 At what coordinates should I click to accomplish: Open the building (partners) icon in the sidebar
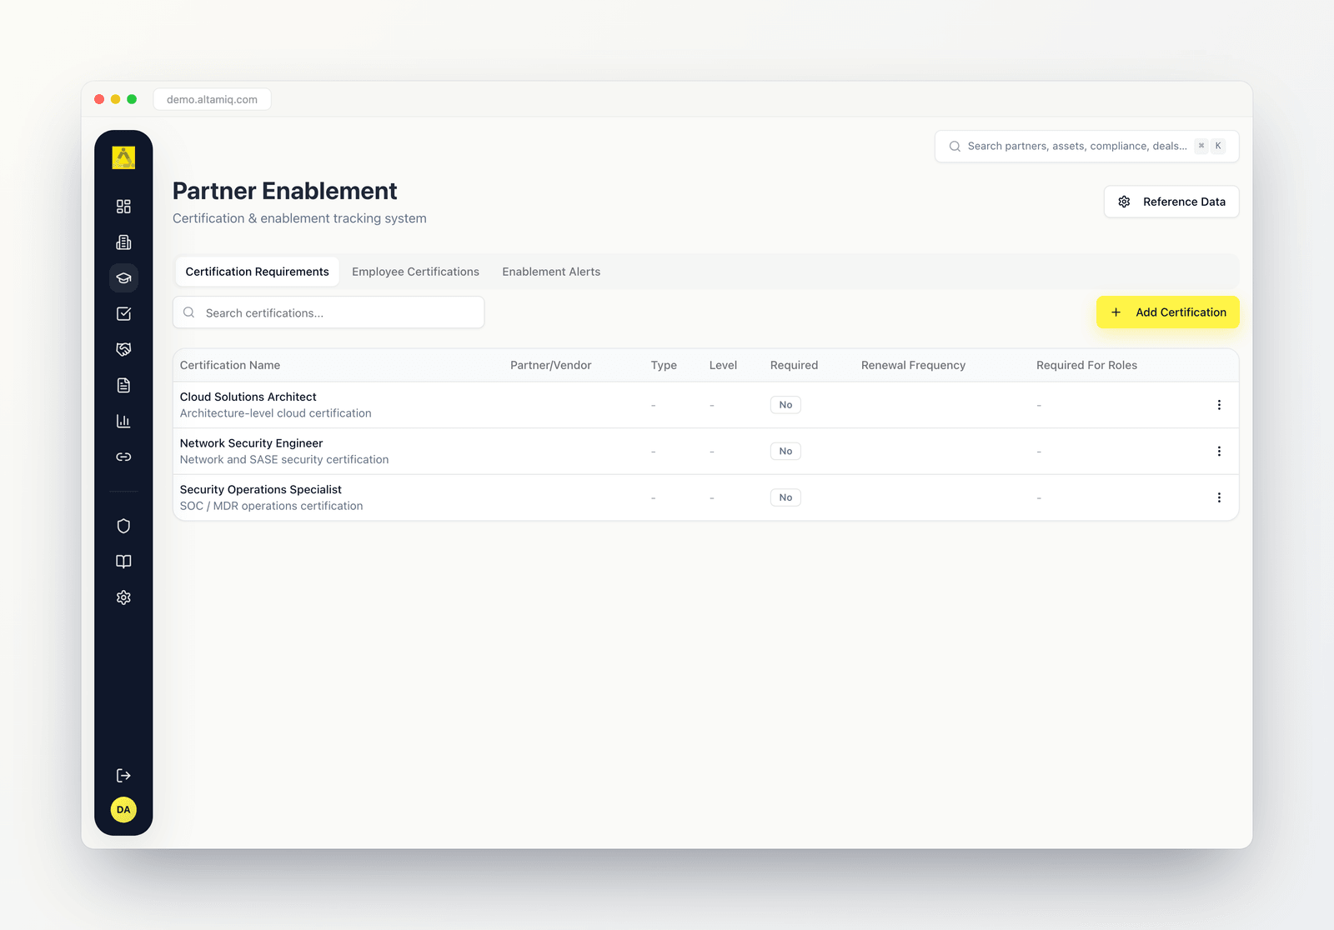click(x=123, y=242)
